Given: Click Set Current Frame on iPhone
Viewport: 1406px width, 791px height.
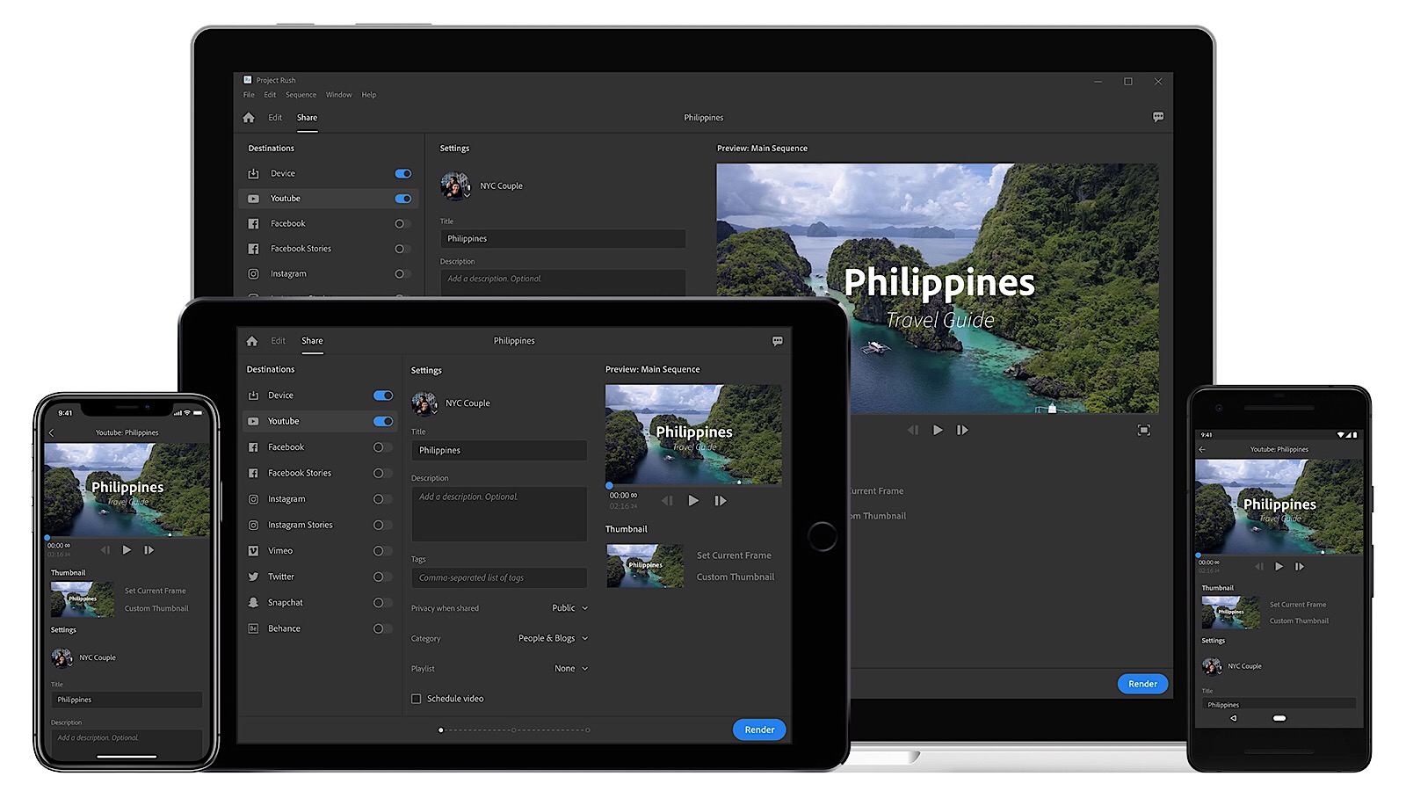Looking at the screenshot, I should point(156,591).
